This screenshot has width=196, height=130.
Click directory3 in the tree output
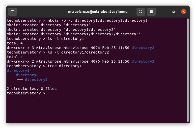tap(36, 80)
